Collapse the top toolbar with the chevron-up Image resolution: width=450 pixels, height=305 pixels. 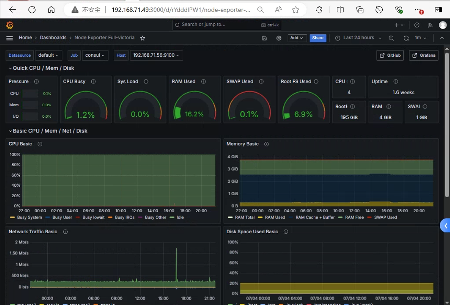pos(442,38)
